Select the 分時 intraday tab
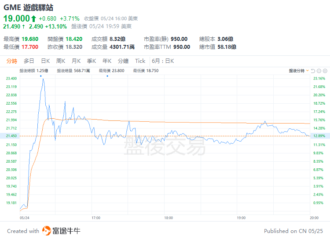 (x=12, y=61)
